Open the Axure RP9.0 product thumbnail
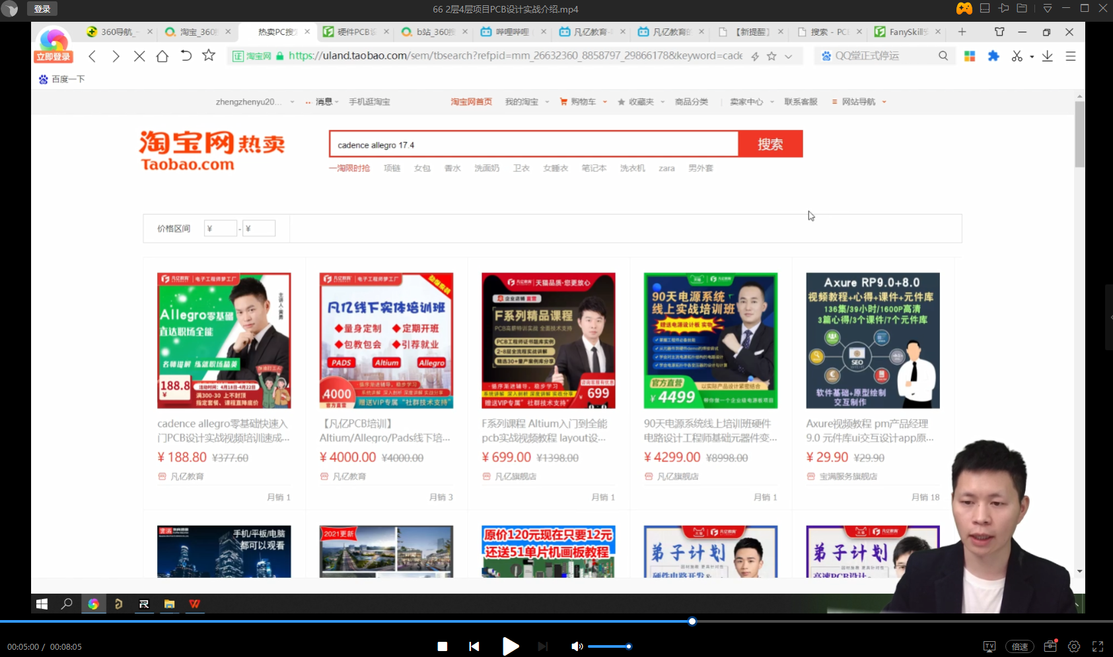The height and width of the screenshot is (657, 1113). tap(873, 340)
